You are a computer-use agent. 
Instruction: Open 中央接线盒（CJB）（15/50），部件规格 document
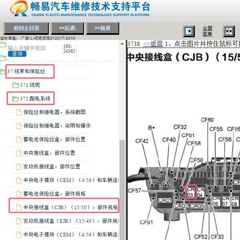tap(70, 207)
